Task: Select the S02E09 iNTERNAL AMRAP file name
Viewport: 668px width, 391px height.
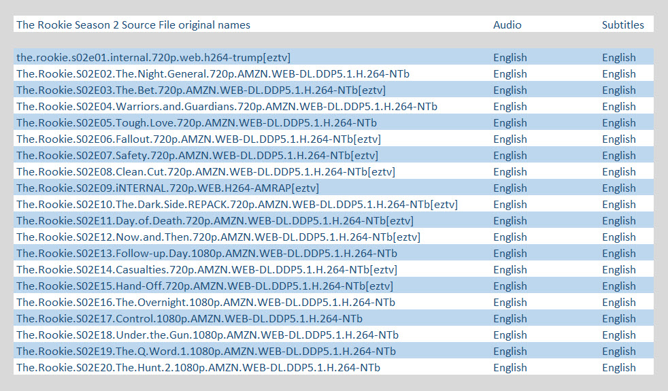Action: point(168,188)
